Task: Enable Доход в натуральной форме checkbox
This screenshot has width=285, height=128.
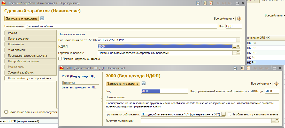Action: tap(60, 59)
